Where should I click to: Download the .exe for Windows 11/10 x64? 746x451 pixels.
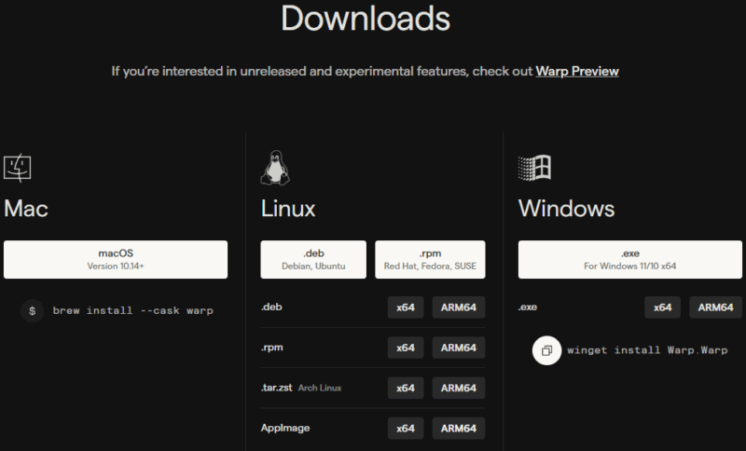click(x=630, y=259)
